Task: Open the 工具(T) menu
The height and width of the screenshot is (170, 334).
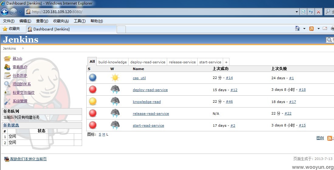Action: [80, 21]
